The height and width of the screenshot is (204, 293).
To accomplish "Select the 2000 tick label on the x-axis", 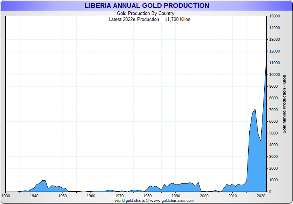I will (204, 196).
